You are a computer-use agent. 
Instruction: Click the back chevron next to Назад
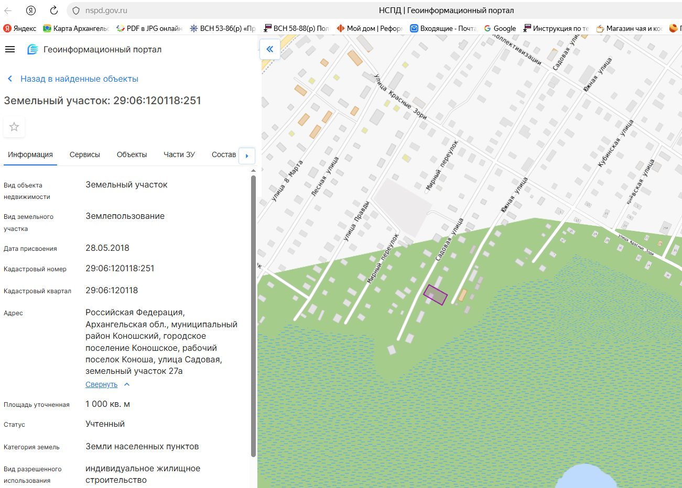pyautogui.click(x=9, y=79)
